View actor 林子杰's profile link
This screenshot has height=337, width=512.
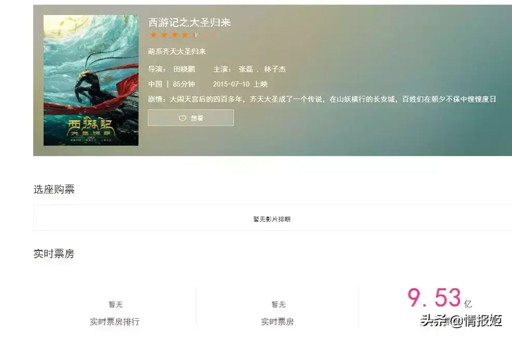[x=275, y=69]
